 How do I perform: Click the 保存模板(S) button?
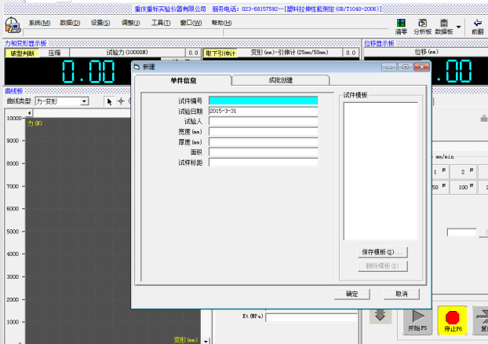pos(381,252)
